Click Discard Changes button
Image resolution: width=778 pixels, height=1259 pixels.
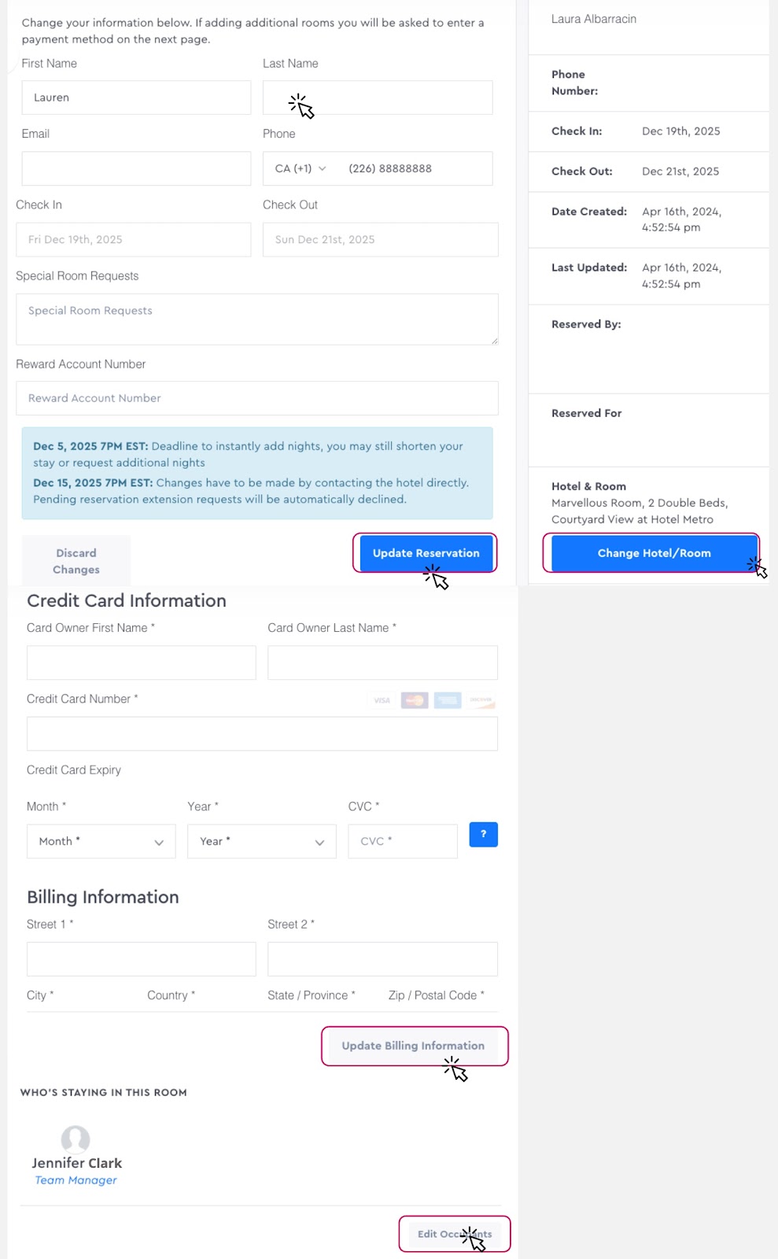coord(76,561)
